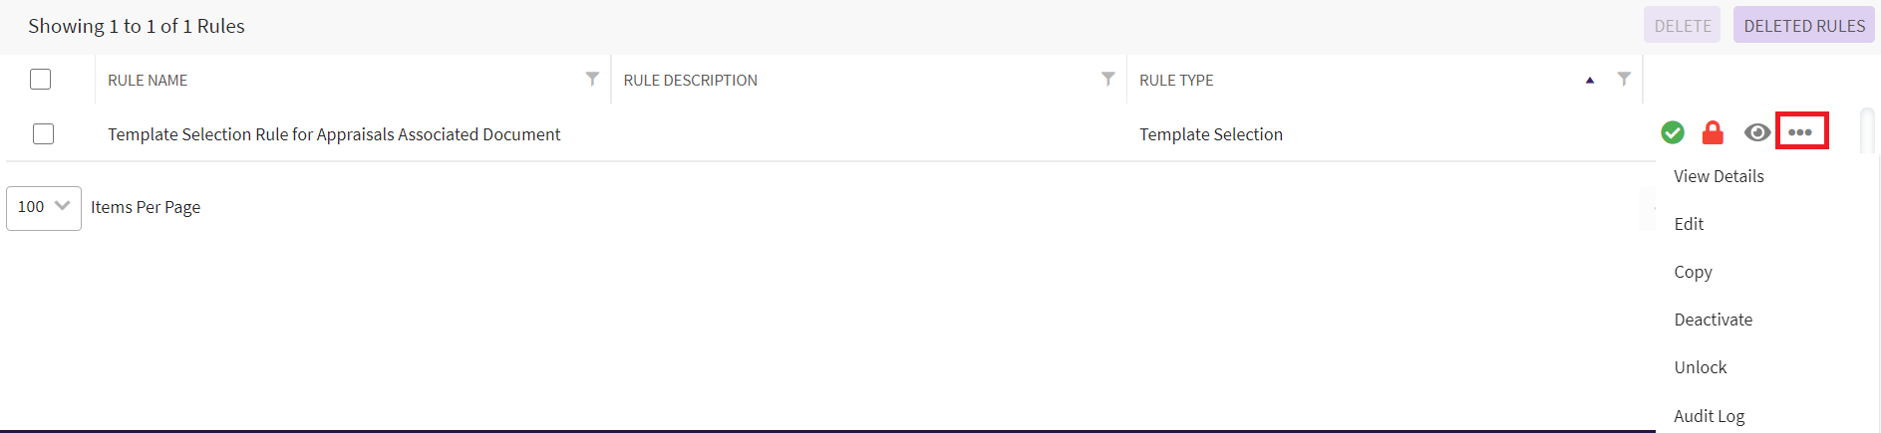Pick Unlock from the actions menu
This screenshot has width=1881, height=433.
1700,367
